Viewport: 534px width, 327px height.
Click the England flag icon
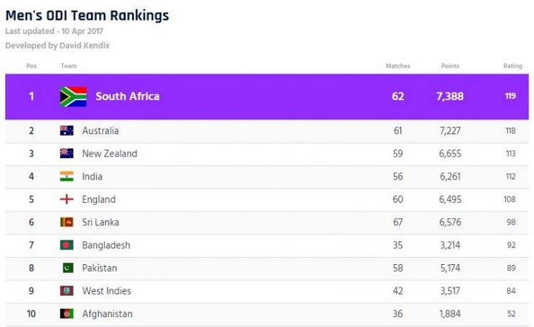(x=66, y=200)
